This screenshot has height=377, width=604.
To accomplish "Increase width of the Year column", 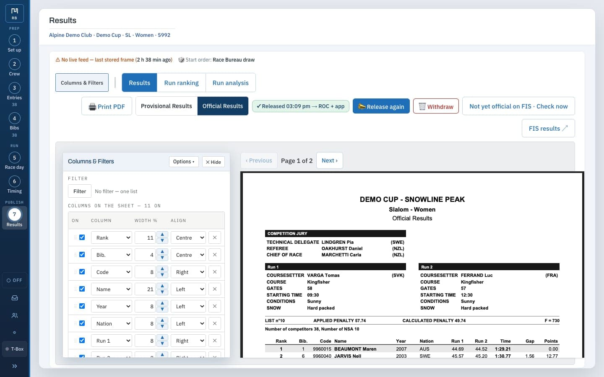I will 162,303.
